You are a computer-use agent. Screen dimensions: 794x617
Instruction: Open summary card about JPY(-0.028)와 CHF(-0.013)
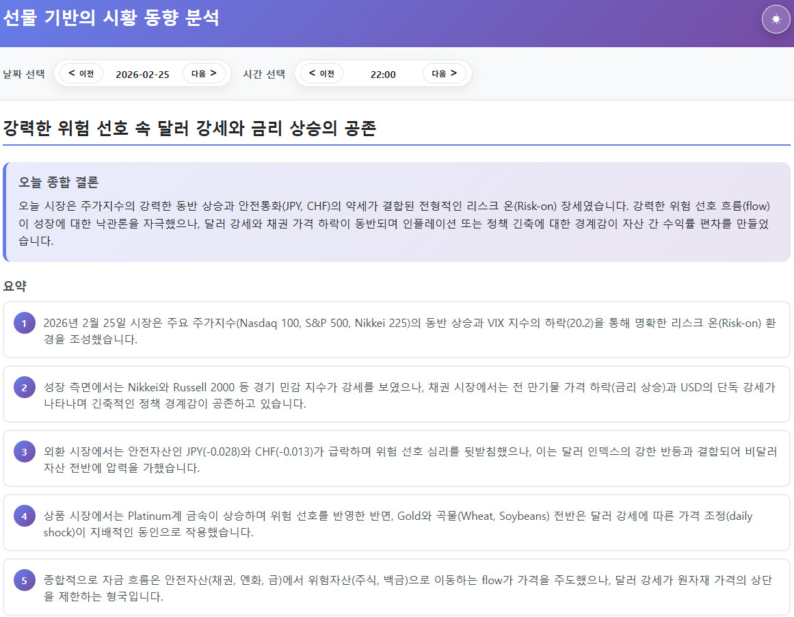click(397, 458)
